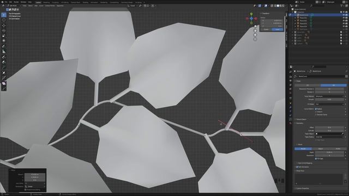Expand Custom Properties panel
The image size is (349, 196).
click(303, 188)
